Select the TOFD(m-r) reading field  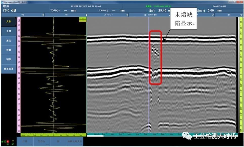coord(112,11)
